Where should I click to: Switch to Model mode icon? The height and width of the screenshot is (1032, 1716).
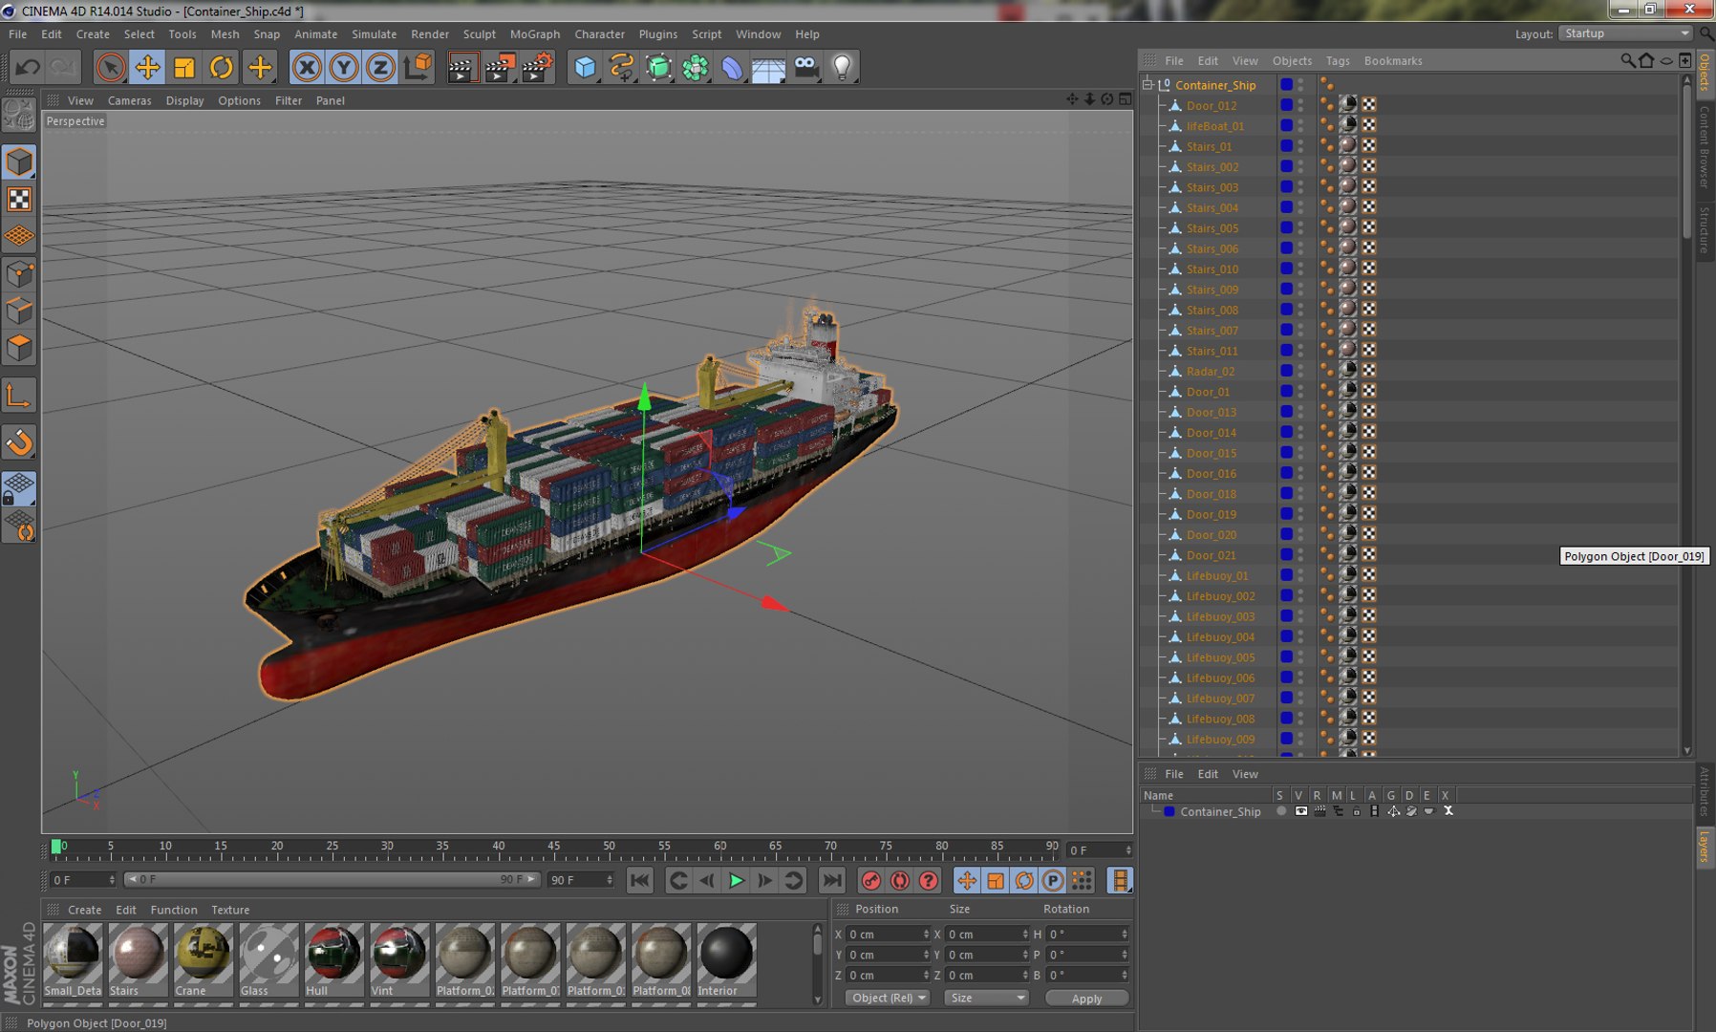[x=19, y=162]
